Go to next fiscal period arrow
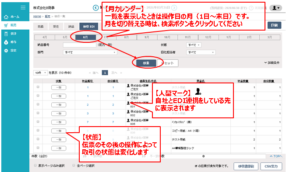This screenshot has height=172, width=286. pos(174,8)
